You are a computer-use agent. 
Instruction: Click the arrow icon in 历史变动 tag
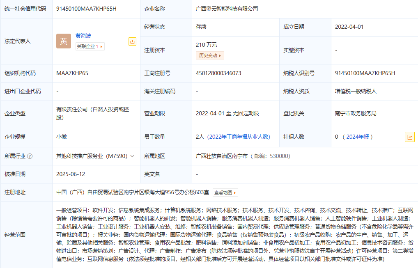click(x=220, y=56)
